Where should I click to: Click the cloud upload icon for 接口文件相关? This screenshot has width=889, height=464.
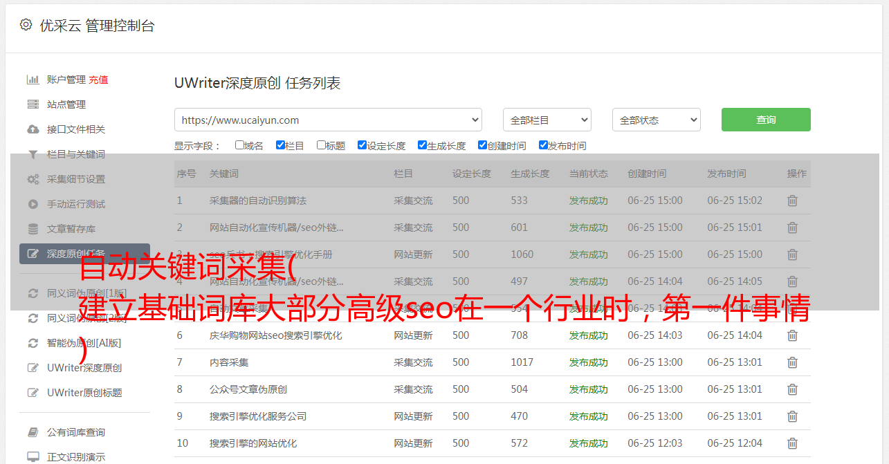click(x=33, y=129)
